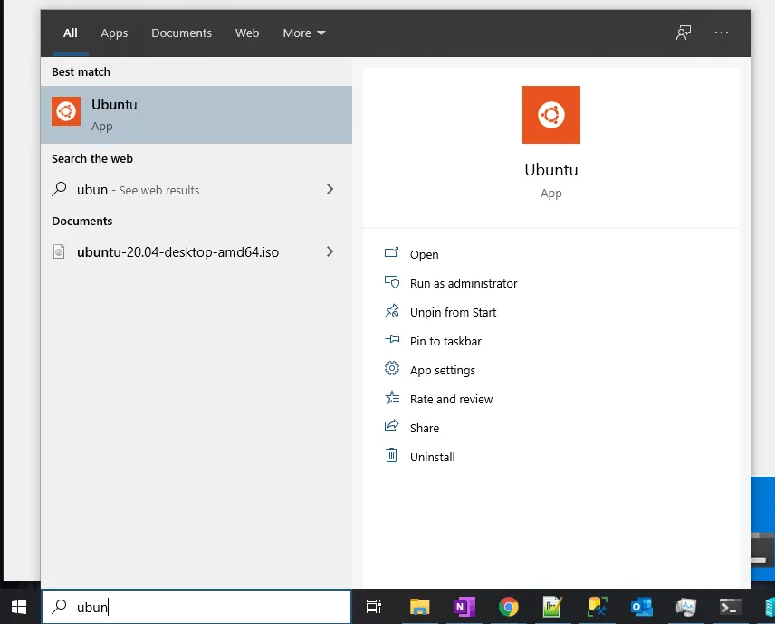The image size is (775, 624).
Task: Switch to the Apps search tab
Action: pyautogui.click(x=114, y=33)
